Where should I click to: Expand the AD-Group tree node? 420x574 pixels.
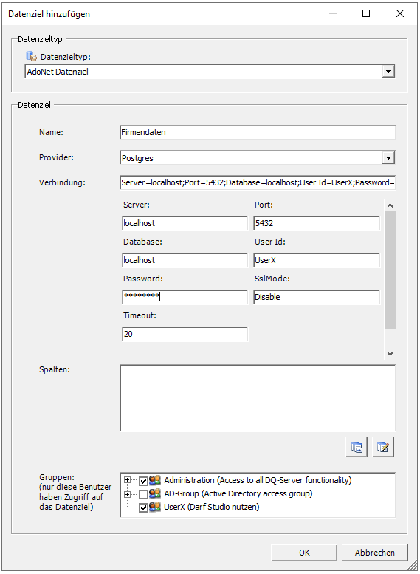coord(127,494)
